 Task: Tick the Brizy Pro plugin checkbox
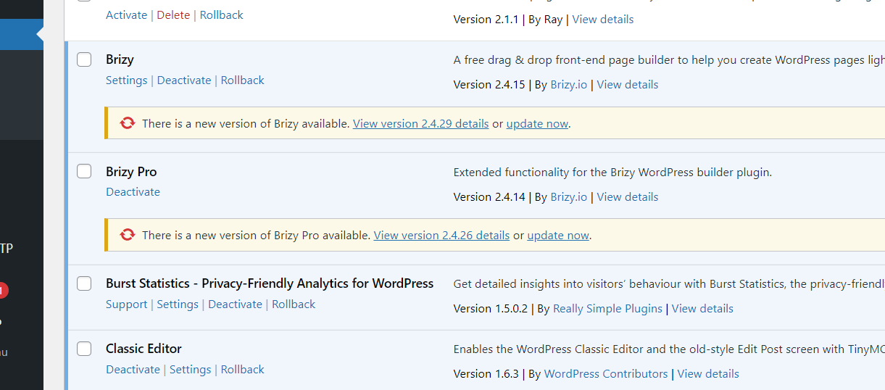[x=84, y=171]
